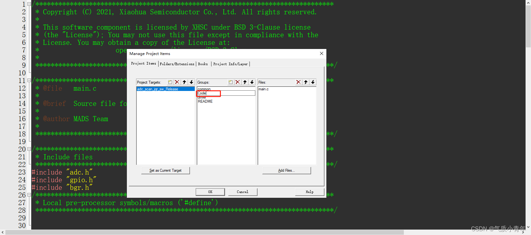
Task: Delete the selected project target
Action: [x=177, y=82]
